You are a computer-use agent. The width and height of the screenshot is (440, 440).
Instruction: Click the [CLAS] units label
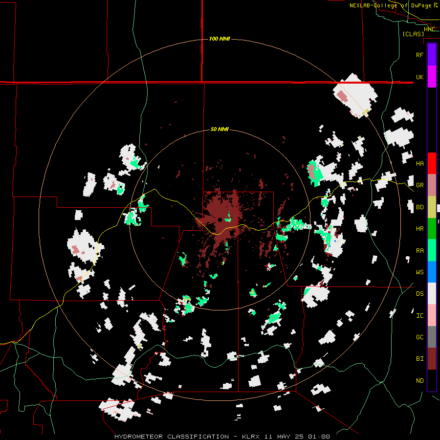[413, 34]
